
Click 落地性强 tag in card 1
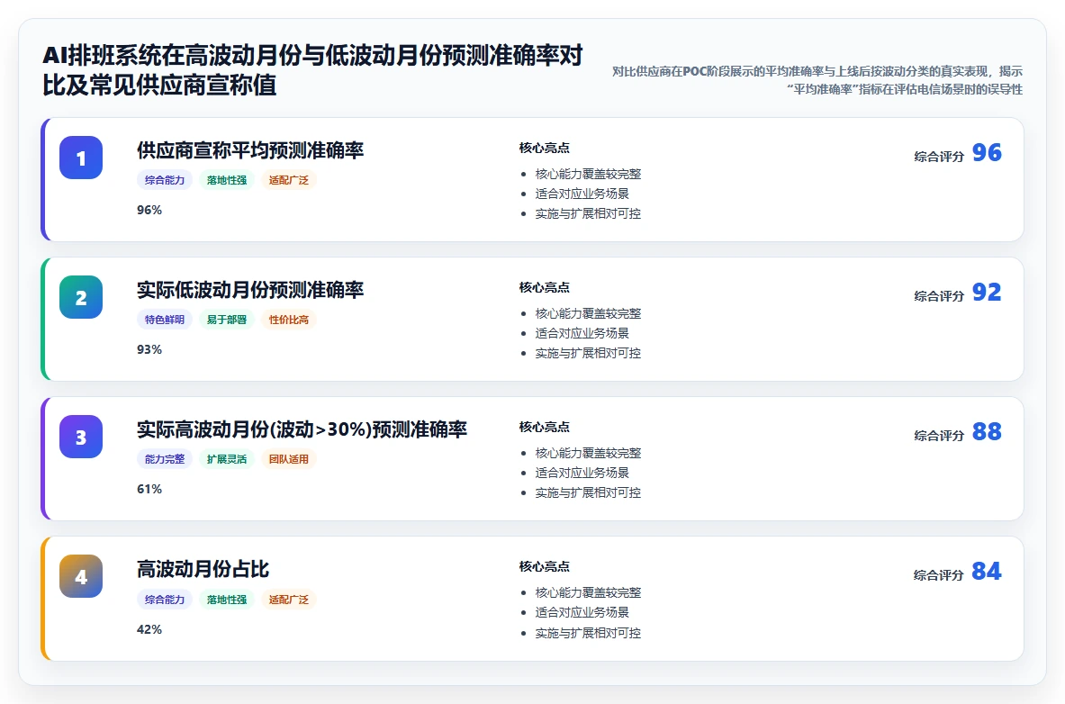(x=226, y=180)
